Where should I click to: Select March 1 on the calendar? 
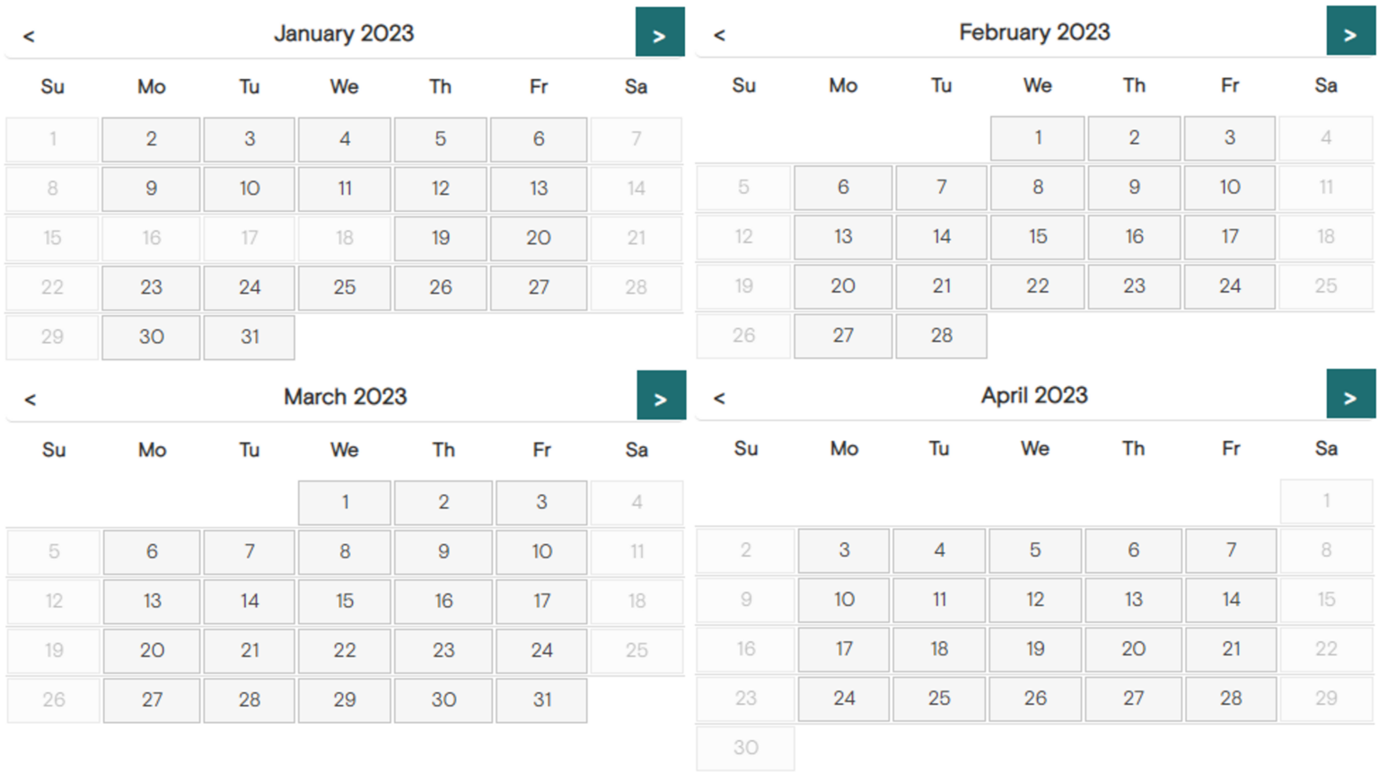[x=345, y=502]
